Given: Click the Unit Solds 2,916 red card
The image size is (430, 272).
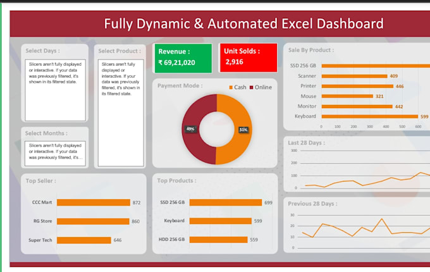Looking at the screenshot, I should tap(249, 58).
